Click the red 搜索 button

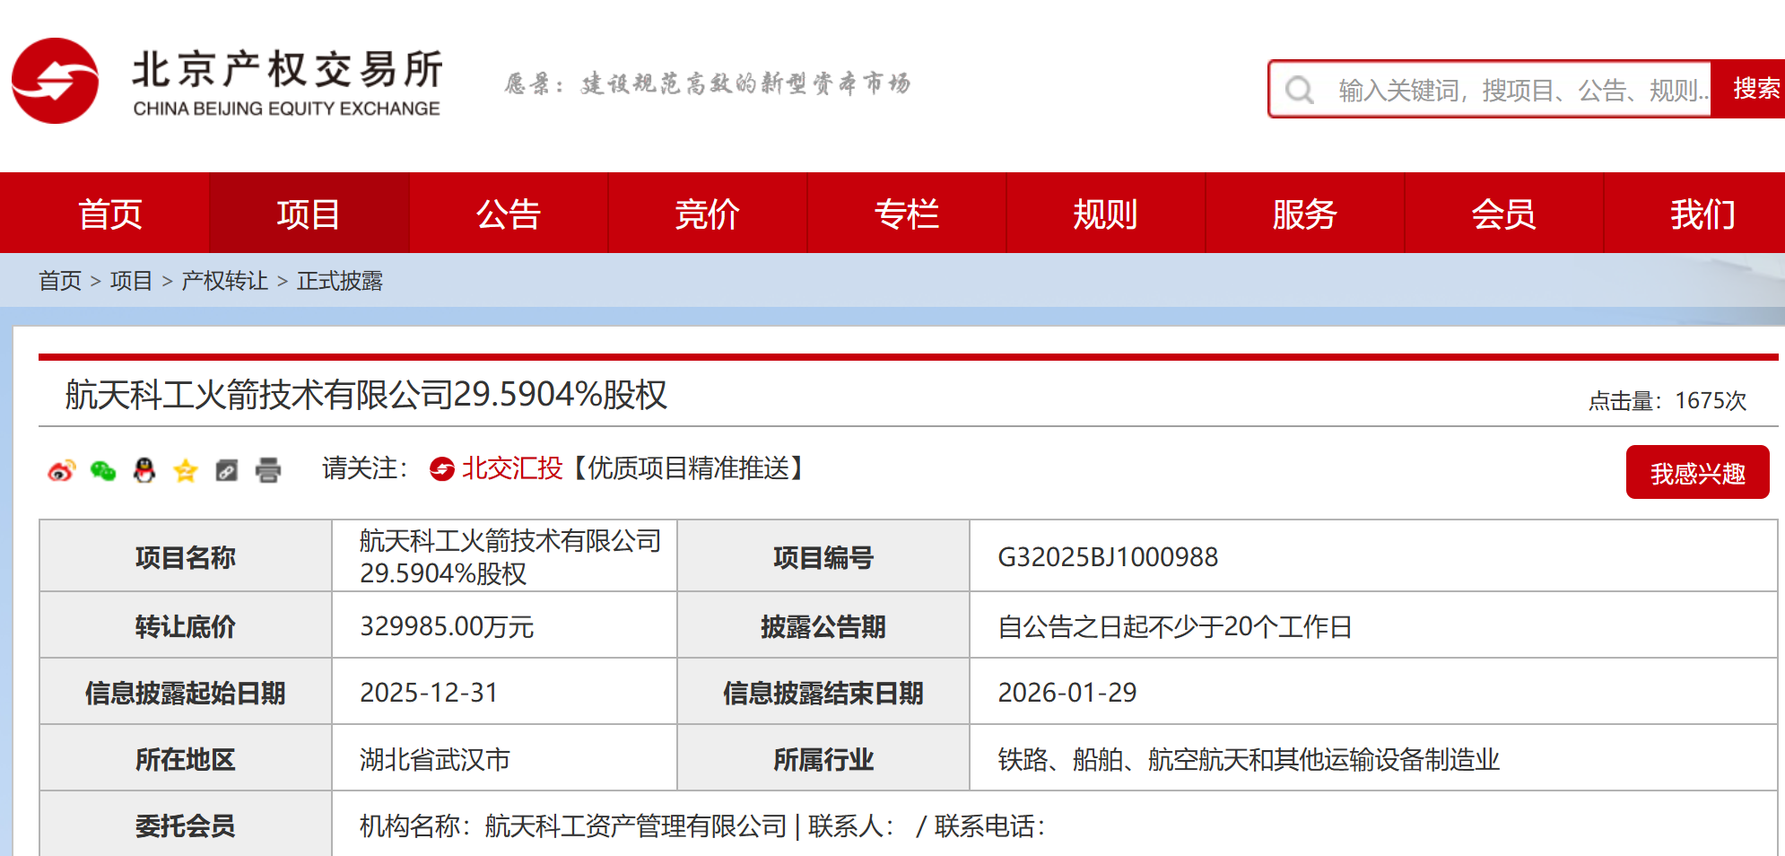point(1755,89)
